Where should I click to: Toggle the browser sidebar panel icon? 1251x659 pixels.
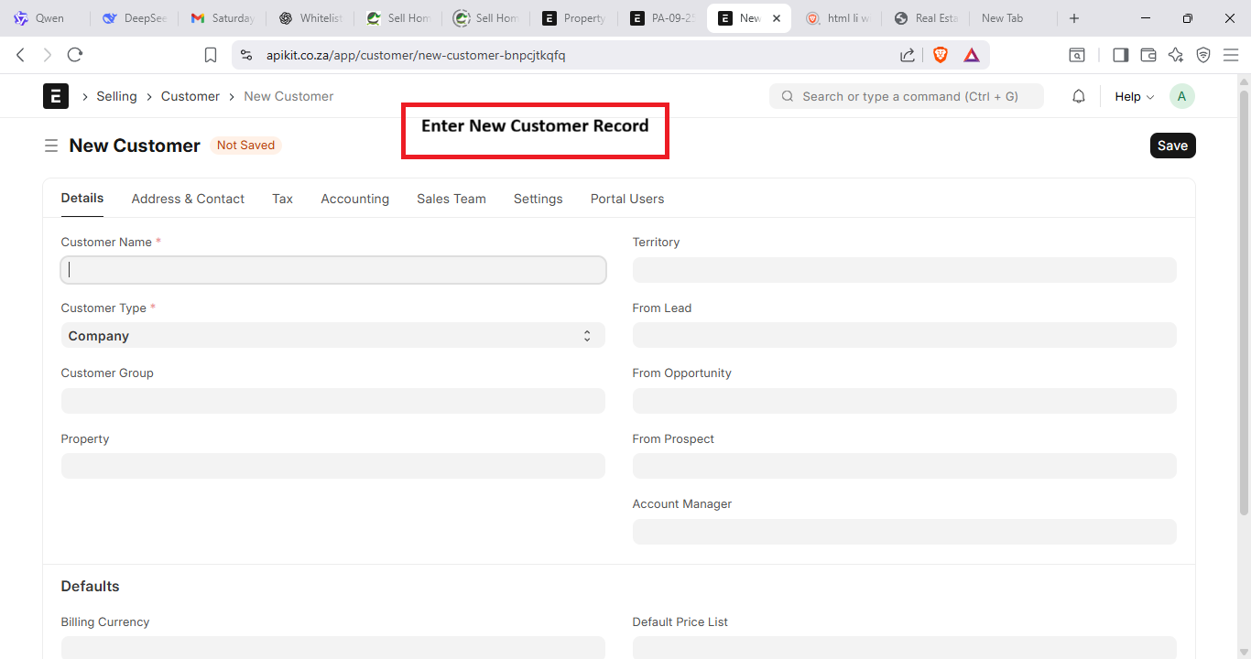(x=1120, y=55)
